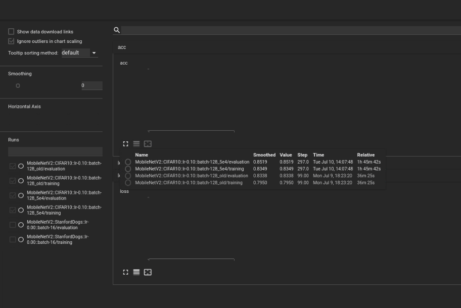Click the Value column header in tooltip
Image resolution: width=461 pixels, height=308 pixels.
tap(286, 155)
